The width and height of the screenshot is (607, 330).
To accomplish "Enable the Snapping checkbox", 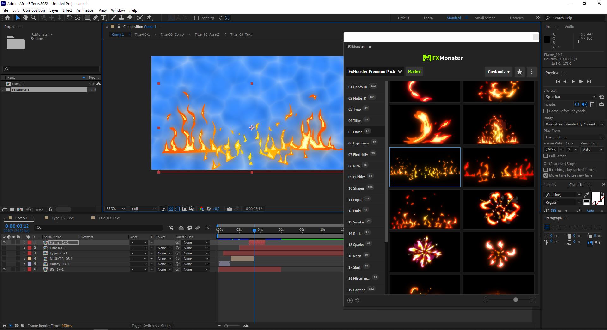I will 196,18.
